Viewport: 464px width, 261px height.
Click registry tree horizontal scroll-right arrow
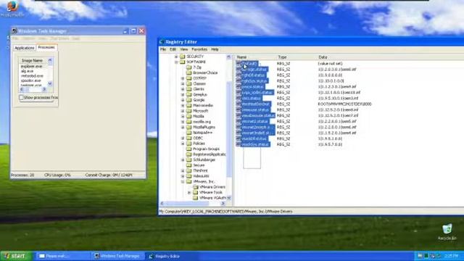tap(223, 203)
